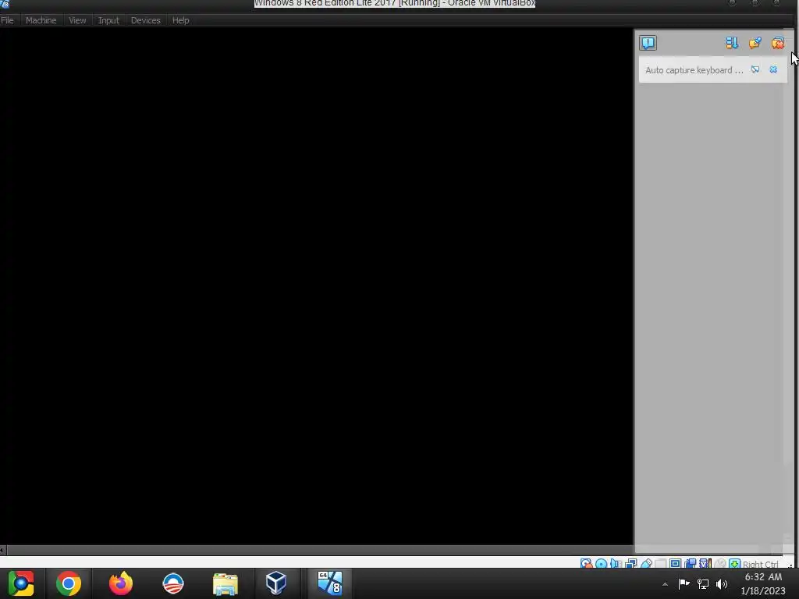
Task: Open Google Chrome from the taskbar
Action: pos(69,583)
